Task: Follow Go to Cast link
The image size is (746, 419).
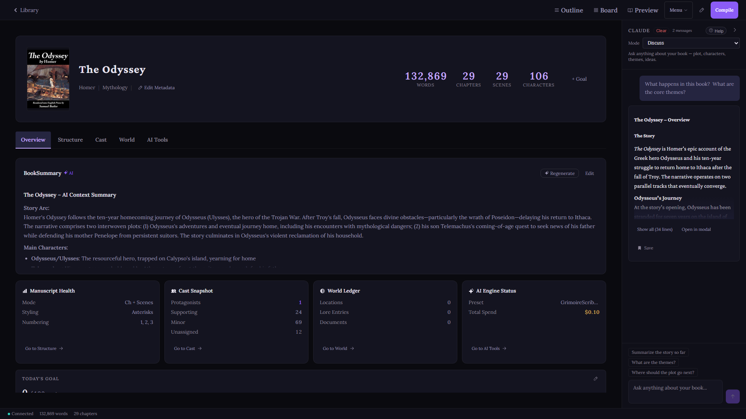Action: point(188,348)
